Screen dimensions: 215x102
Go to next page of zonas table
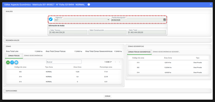pos(119,62)
